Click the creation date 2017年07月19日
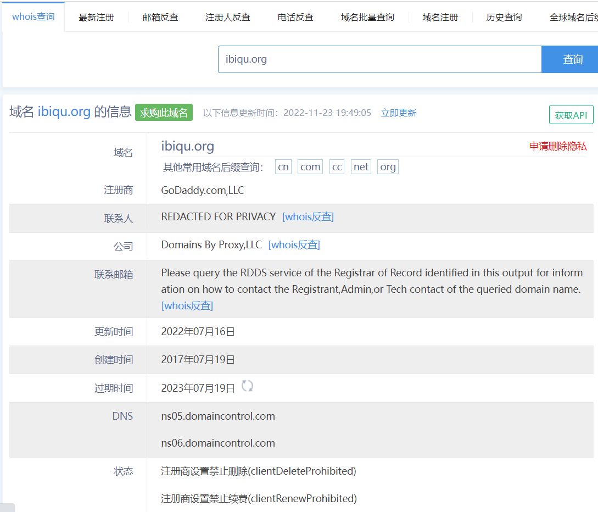This screenshot has width=598, height=512. pyautogui.click(x=198, y=360)
